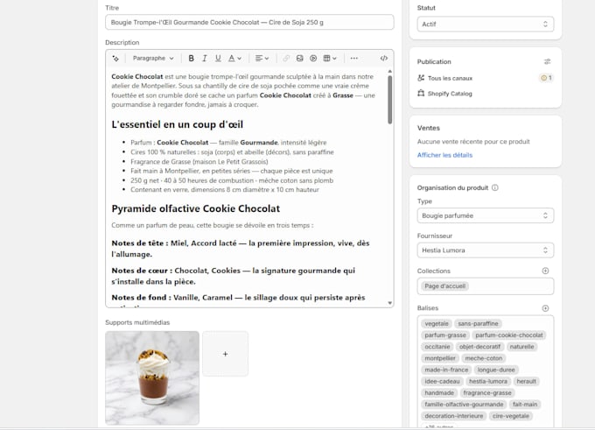Click the cire-vegetale tag
The height and width of the screenshot is (430, 595).
(x=511, y=416)
